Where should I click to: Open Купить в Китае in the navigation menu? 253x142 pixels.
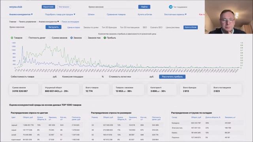pos(145,15)
